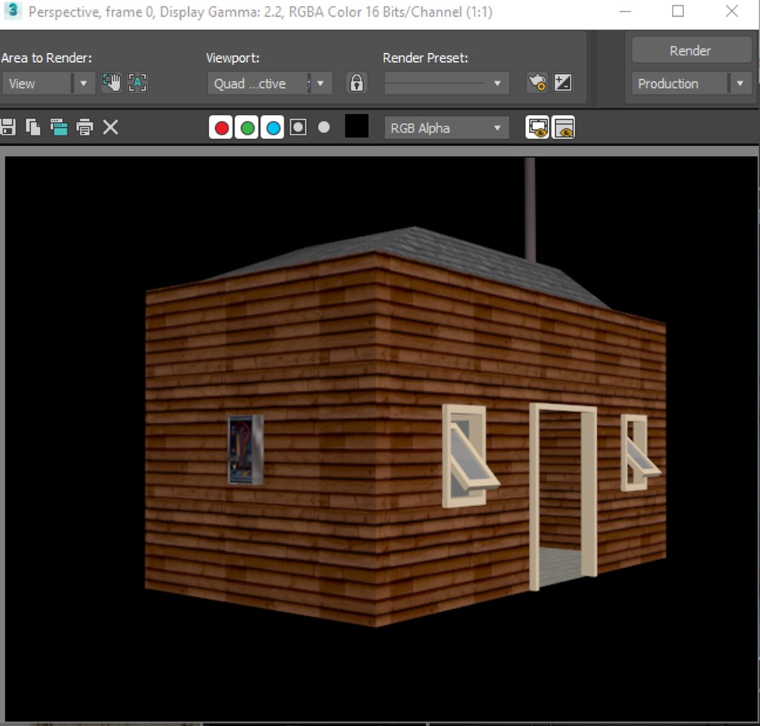This screenshot has height=726, width=760.
Task: Click the Copy Image icon
Action: point(33,128)
